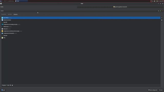Open the Whisker menu on taskbar
Viewport: 164px width, 92px height.
coord(1,1)
